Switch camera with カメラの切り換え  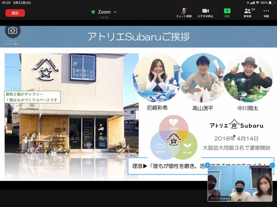[12, 34]
